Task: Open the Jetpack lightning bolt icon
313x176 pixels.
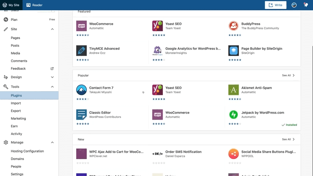Action: click(233, 114)
